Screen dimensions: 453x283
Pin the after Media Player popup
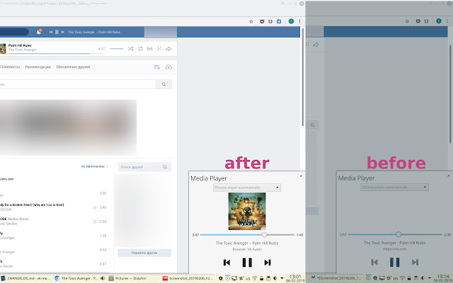301,175
